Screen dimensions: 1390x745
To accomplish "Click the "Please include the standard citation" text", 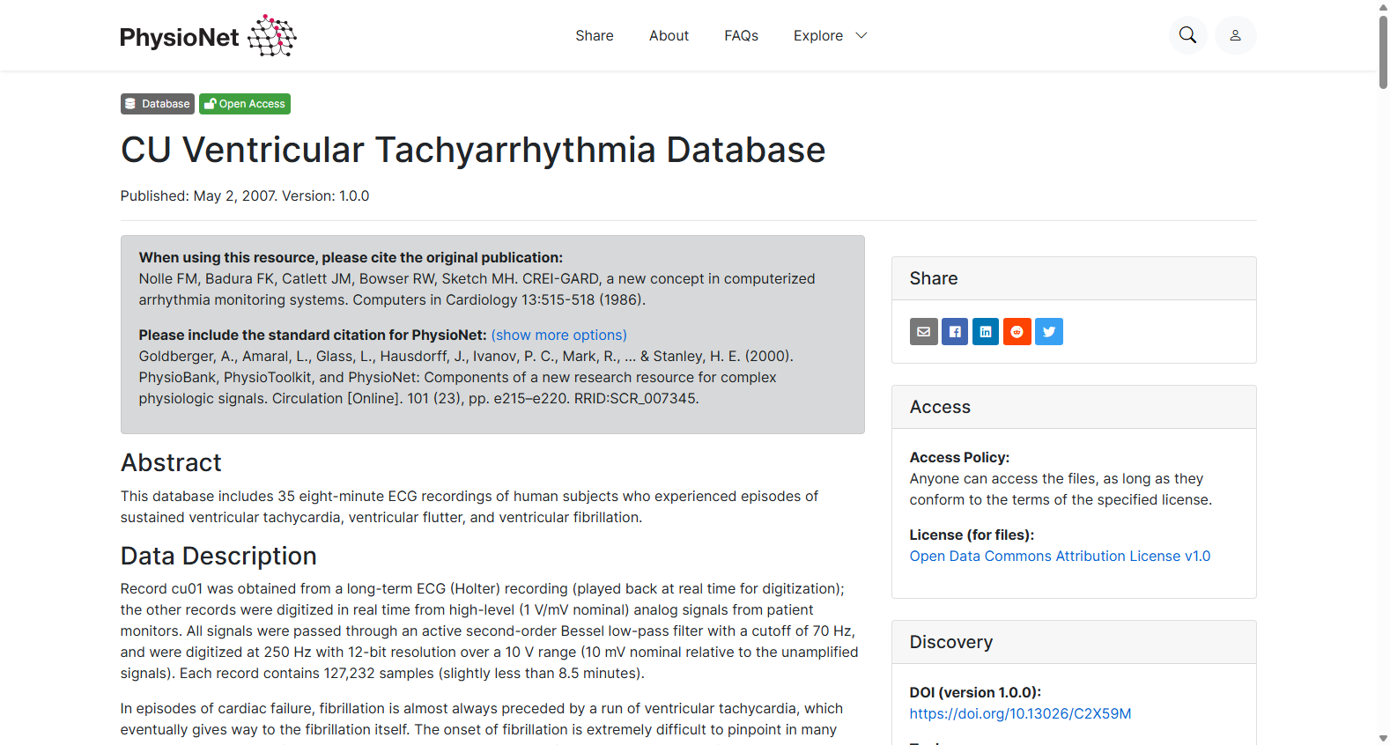I will [313, 335].
